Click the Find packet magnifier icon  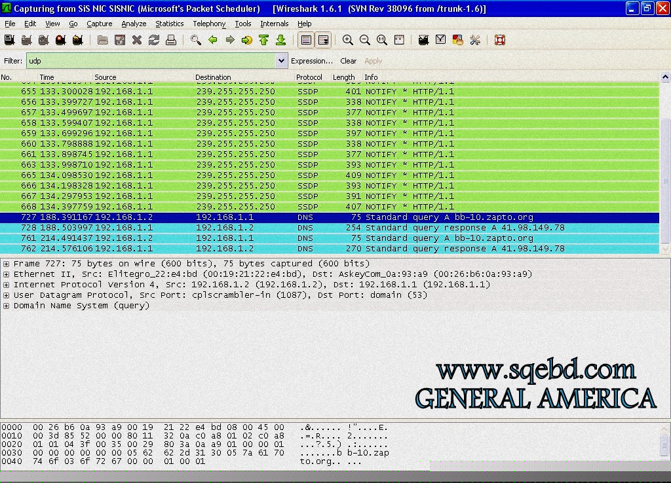[195, 41]
